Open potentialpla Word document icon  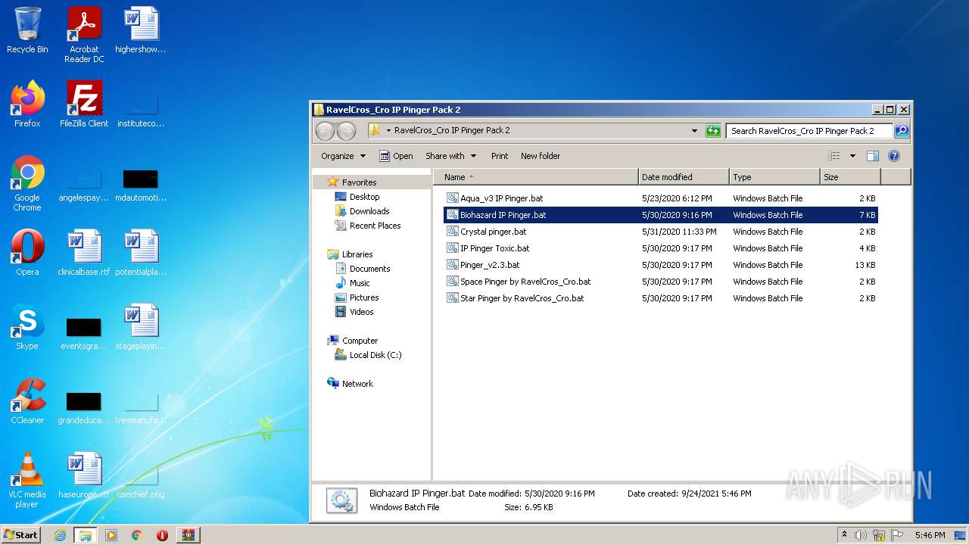tap(141, 252)
